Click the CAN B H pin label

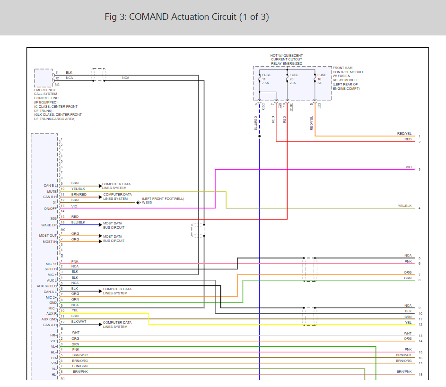pyautogui.click(x=50, y=197)
